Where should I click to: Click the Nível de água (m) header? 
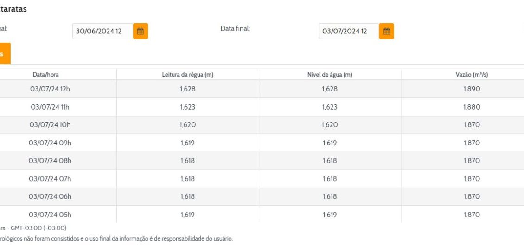coord(330,75)
